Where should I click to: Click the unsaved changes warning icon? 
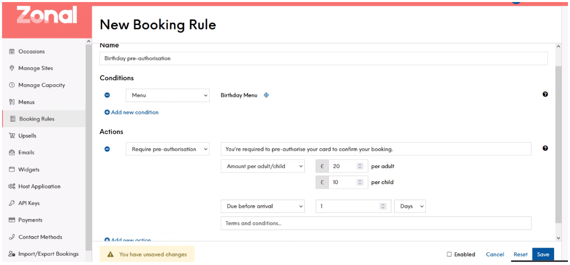click(110, 254)
